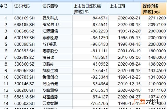Select security code 688065.SH
167x109 pixels.
[25, 70]
